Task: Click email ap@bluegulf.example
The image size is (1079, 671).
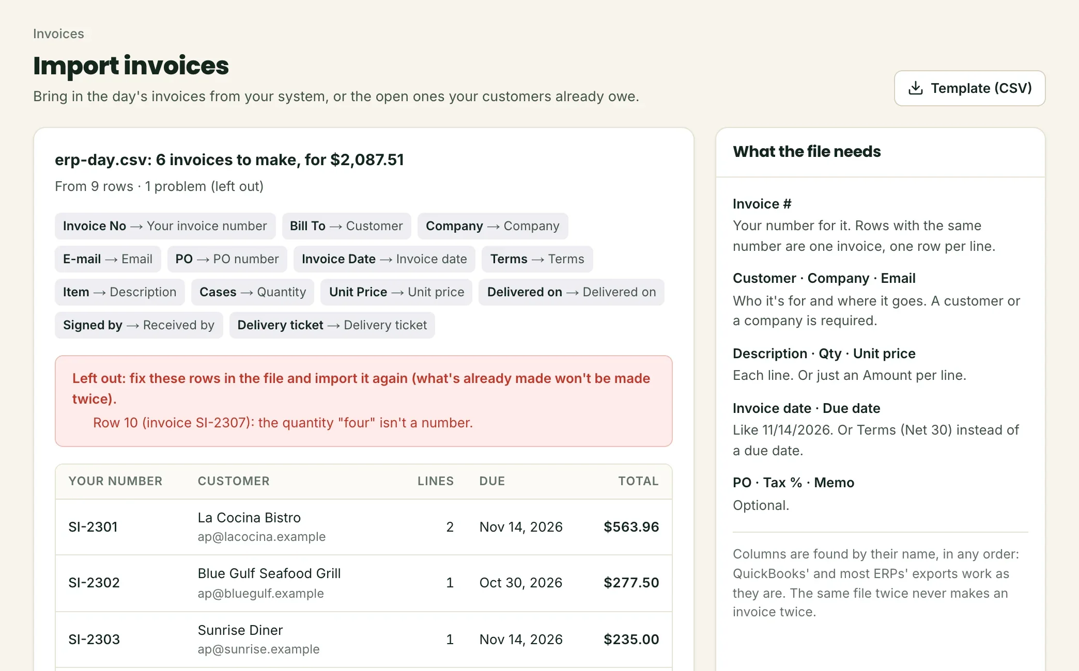Action: point(260,594)
